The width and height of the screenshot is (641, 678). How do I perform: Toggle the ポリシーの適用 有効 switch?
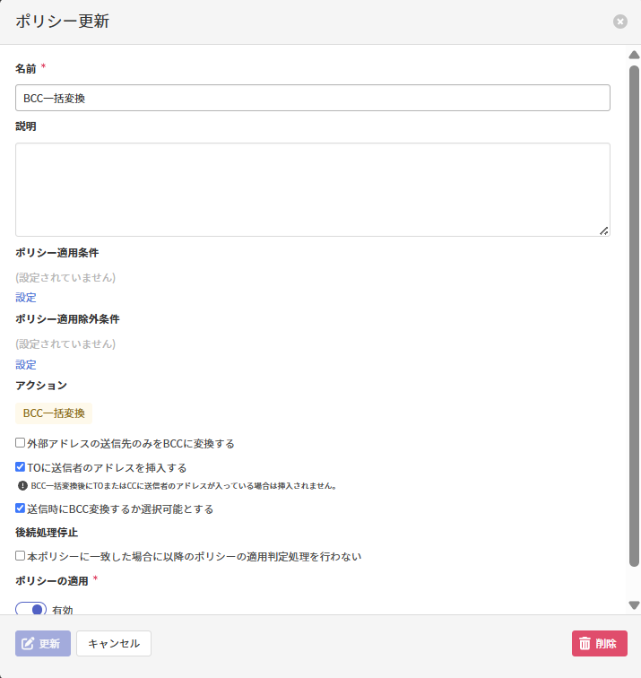[31, 609]
